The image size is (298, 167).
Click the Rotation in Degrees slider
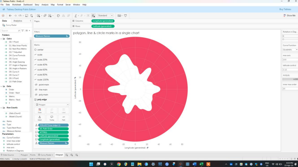pyautogui.click(x=290, y=39)
